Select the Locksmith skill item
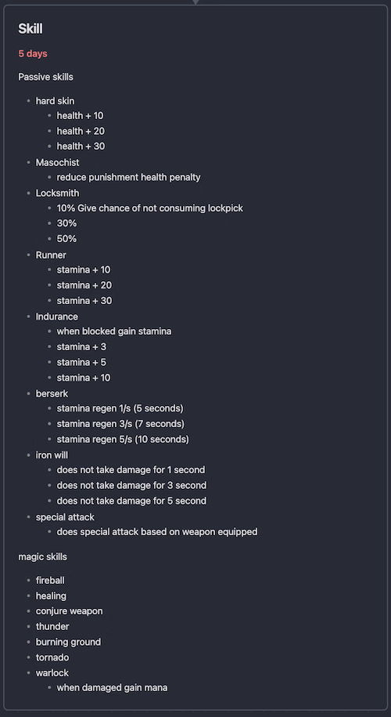Screen dimensions: 391x717 58,193
